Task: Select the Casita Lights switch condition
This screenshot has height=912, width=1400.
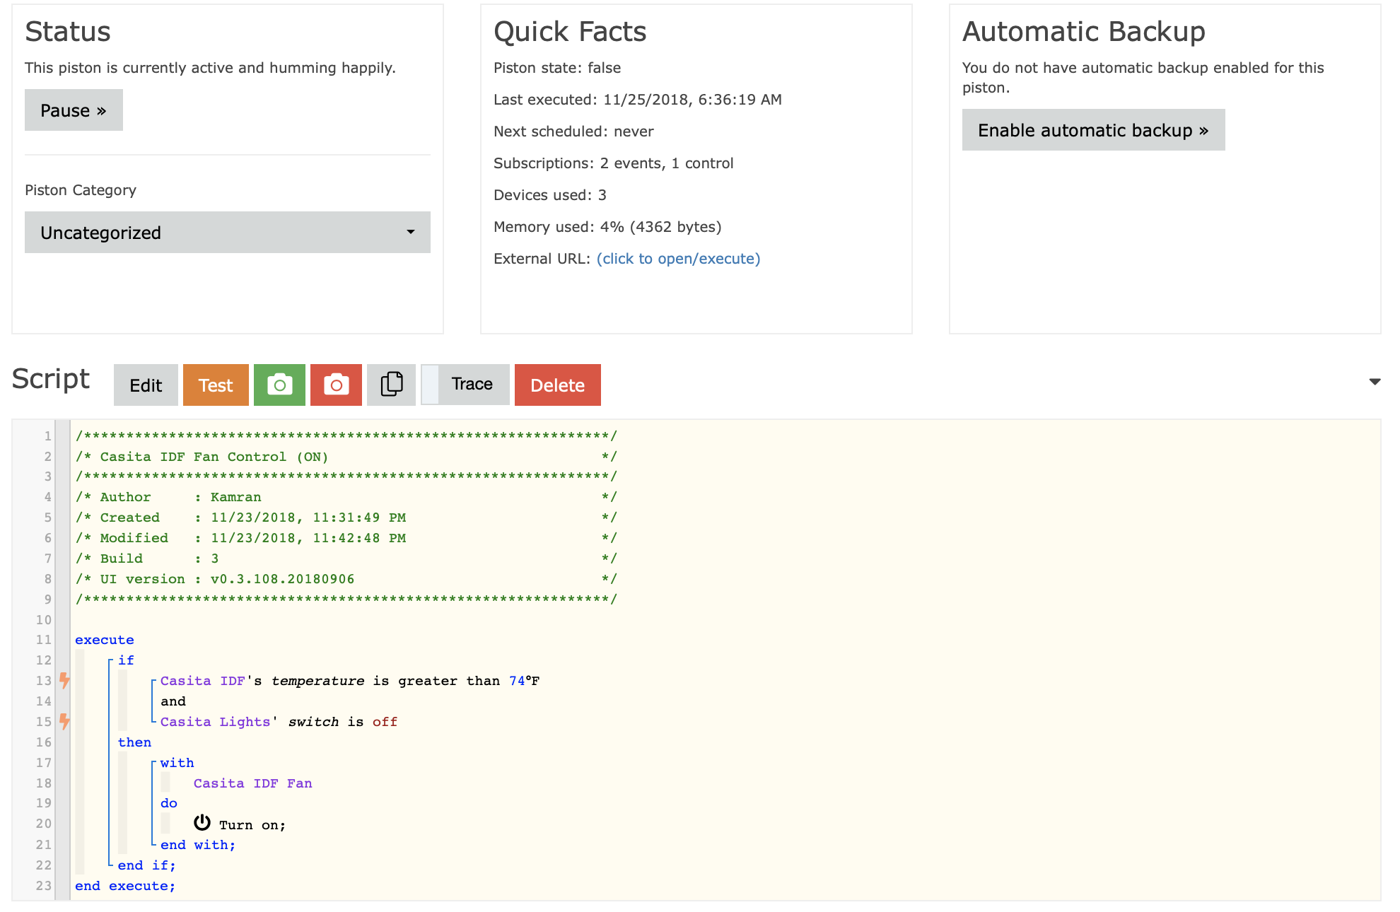Action: click(279, 722)
